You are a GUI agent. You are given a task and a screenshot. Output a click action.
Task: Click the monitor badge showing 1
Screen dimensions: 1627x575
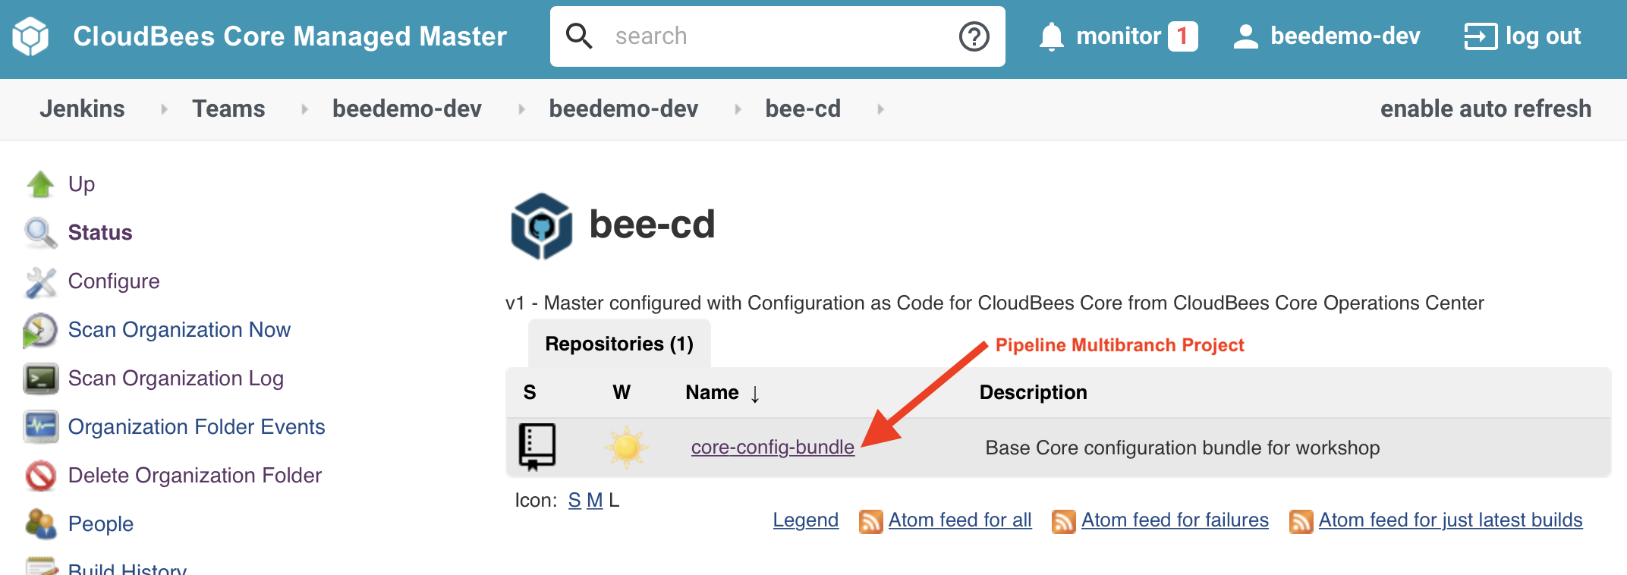pos(1182,36)
